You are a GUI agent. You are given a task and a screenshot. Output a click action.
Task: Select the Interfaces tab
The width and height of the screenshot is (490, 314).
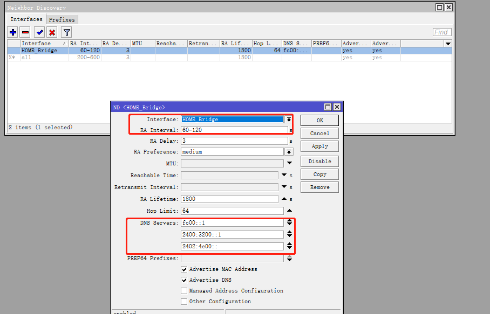[26, 19]
